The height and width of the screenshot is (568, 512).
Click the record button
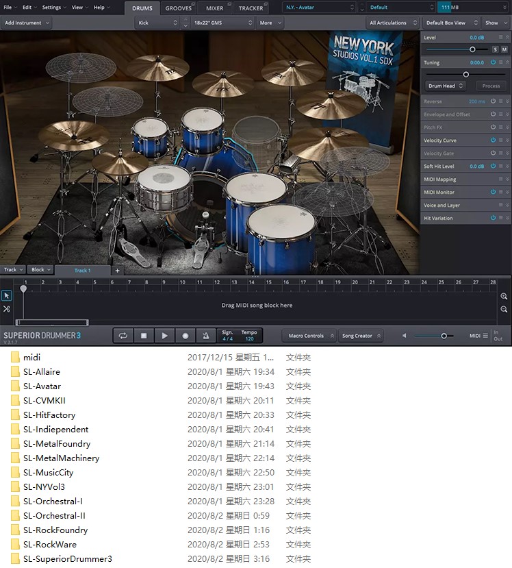185,336
